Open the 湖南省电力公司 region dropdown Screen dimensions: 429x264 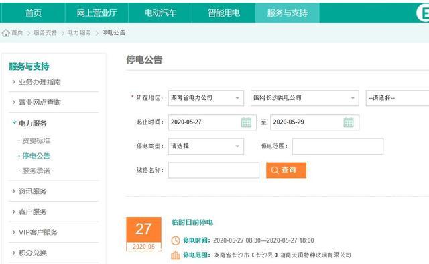(x=206, y=98)
